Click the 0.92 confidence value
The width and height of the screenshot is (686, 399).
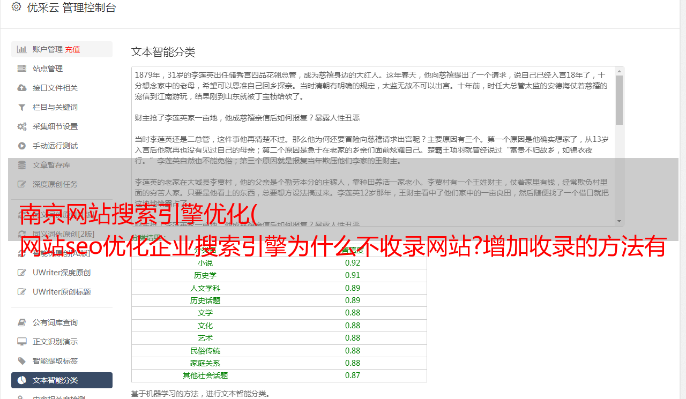tap(353, 263)
